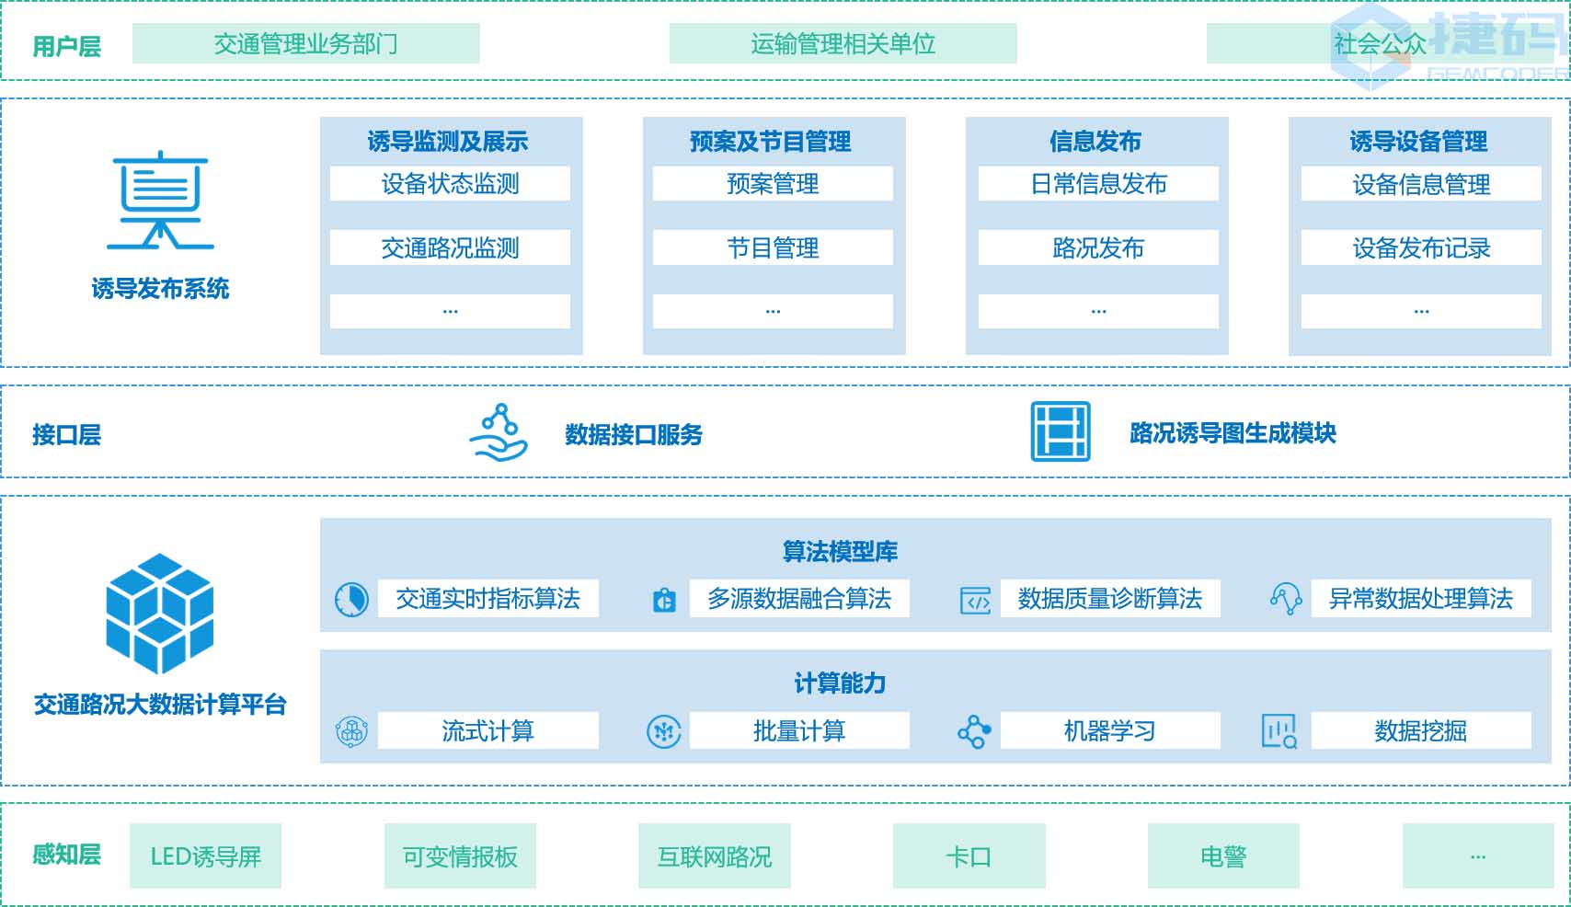
Task: Select the 节目管理 entry
Action: click(x=773, y=247)
